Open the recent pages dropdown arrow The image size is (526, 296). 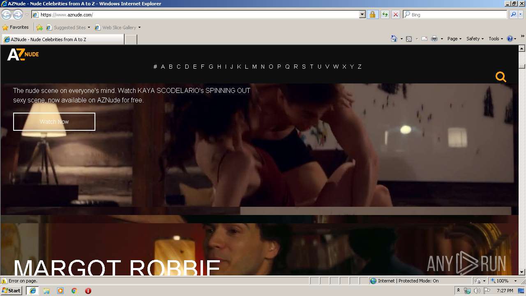pyautogui.click(x=27, y=15)
